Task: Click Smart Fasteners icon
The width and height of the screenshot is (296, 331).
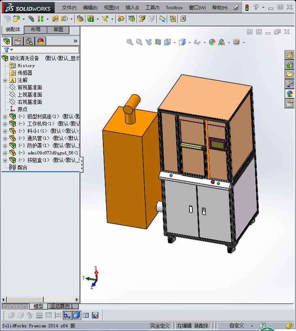Action: click(55, 19)
